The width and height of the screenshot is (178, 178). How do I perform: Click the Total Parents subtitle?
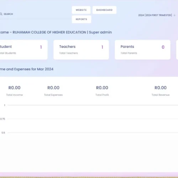click(x=129, y=53)
